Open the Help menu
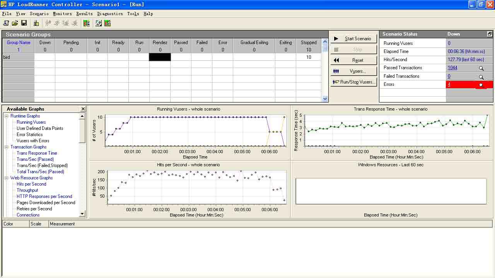The width and height of the screenshot is (495, 278). [x=148, y=14]
